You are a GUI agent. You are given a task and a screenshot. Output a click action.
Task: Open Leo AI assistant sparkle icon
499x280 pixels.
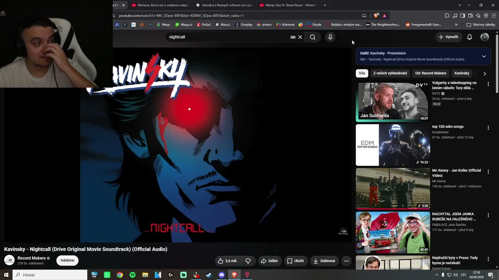click(x=478, y=16)
